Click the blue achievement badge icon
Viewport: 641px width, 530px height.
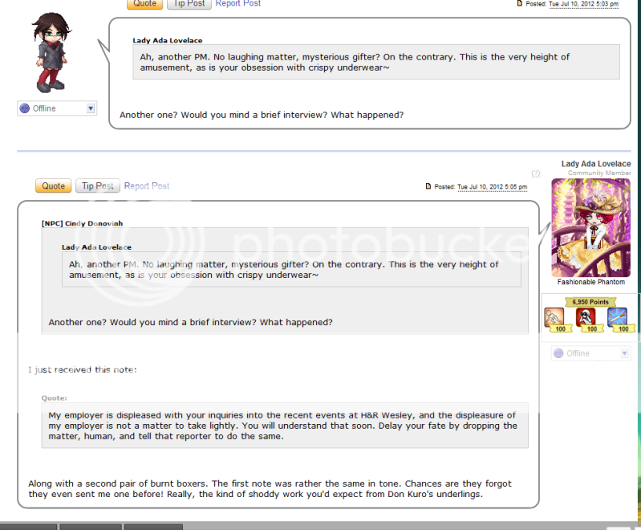click(x=617, y=317)
